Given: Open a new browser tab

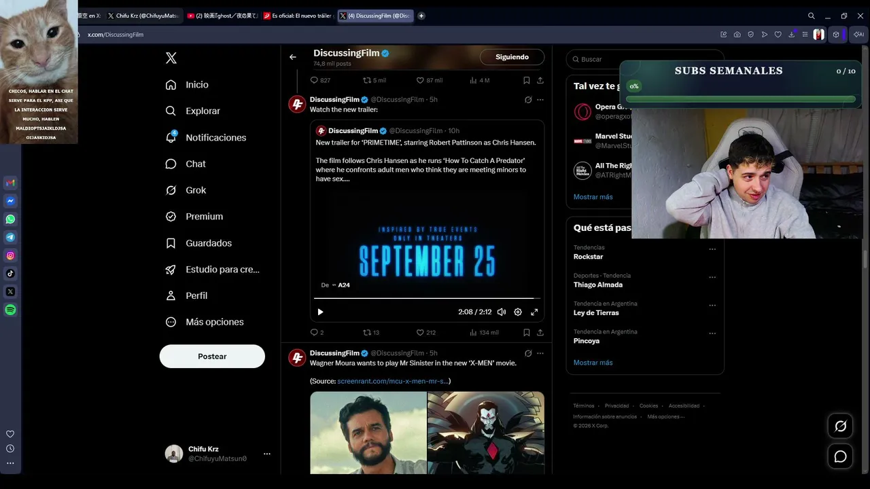Looking at the screenshot, I should coord(421,16).
